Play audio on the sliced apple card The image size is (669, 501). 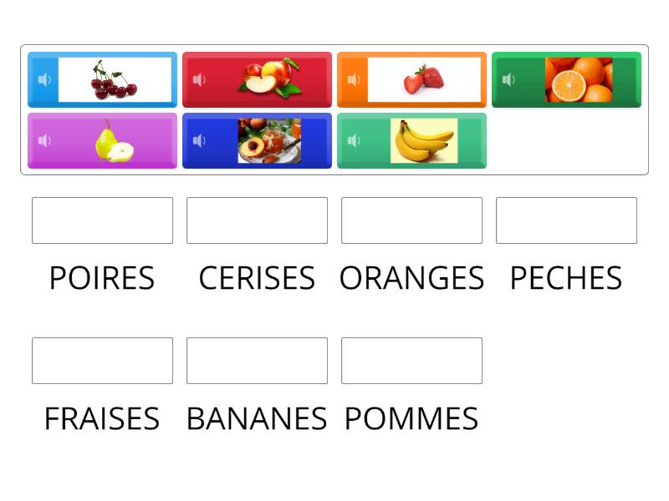(198, 79)
